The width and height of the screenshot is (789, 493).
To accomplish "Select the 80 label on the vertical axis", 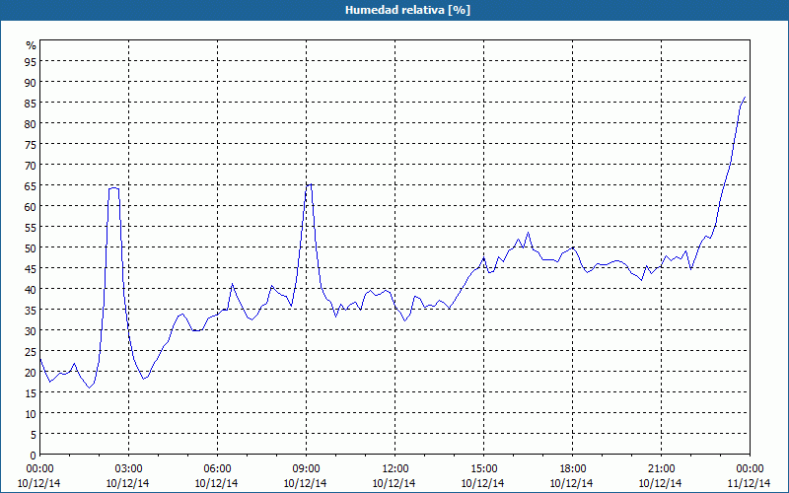I will (x=32, y=123).
